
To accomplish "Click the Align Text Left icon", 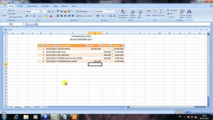I will point(58,16).
